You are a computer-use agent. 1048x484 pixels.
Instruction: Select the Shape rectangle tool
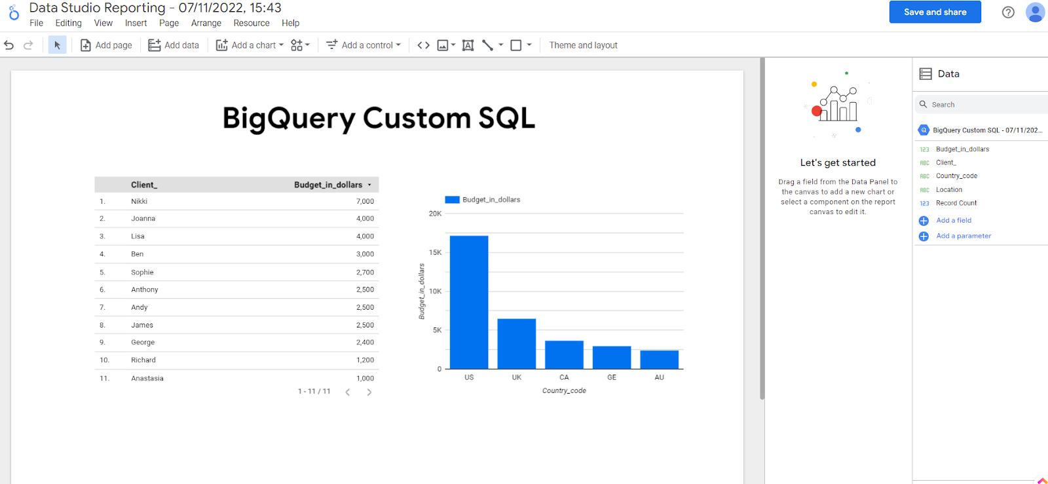[516, 45]
